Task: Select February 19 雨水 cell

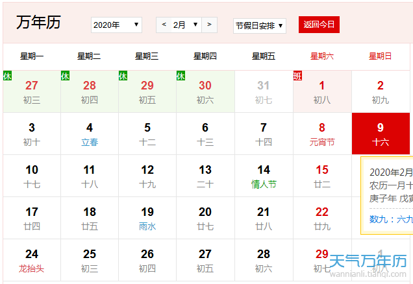Action: [x=147, y=218]
